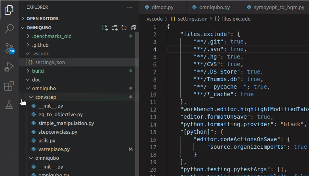Click New Folder icon in OMNIQUBO header
309x176 pixels.
pos(114,28)
